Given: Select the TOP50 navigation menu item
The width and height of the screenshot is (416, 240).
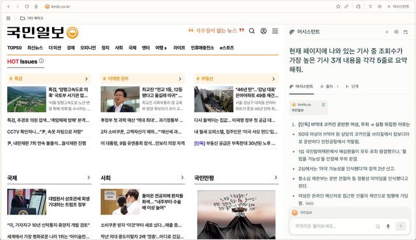Looking at the screenshot, I should click(14, 48).
